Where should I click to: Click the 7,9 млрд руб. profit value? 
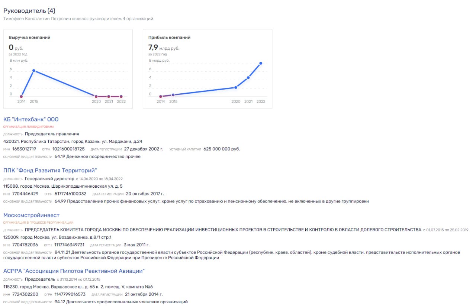(164, 47)
